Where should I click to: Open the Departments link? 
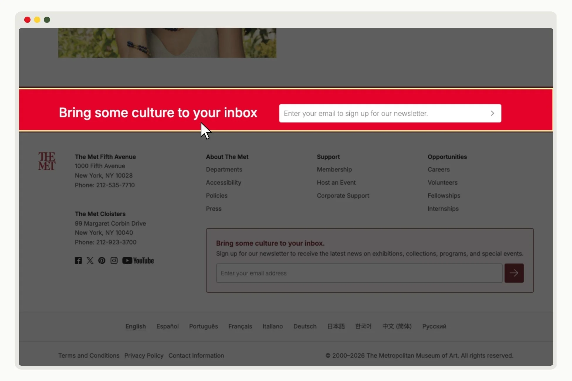point(224,169)
